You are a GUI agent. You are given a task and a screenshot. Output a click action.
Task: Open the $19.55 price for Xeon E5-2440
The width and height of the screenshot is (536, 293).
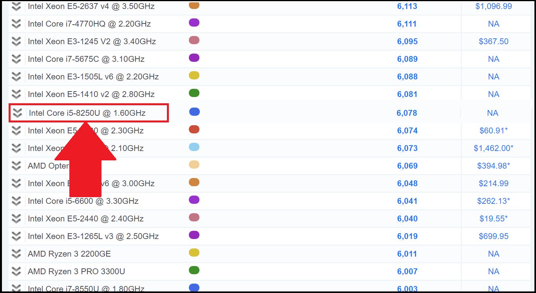pyautogui.click(x=494, y=218)
